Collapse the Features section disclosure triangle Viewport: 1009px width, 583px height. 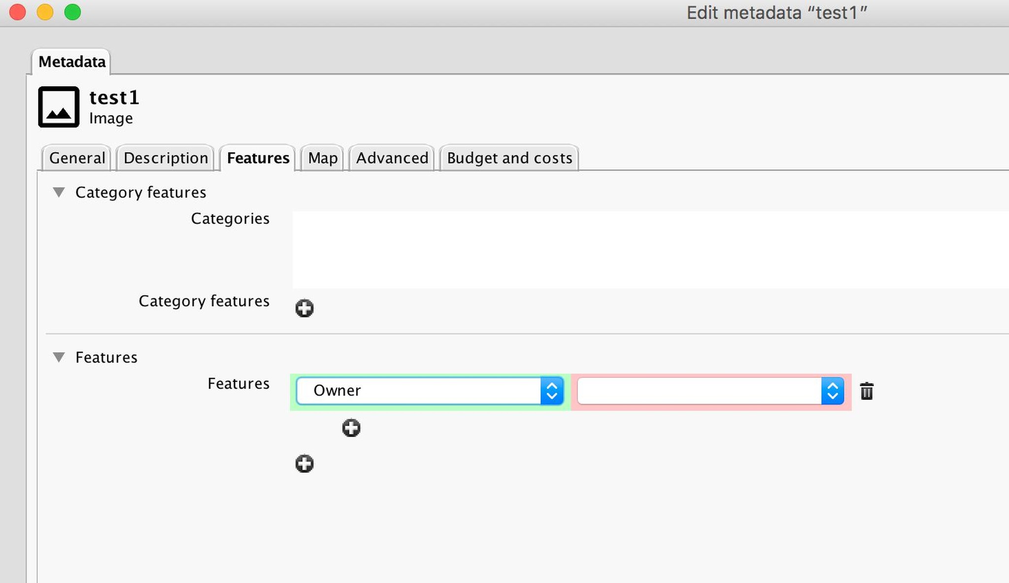pos(59,357)
